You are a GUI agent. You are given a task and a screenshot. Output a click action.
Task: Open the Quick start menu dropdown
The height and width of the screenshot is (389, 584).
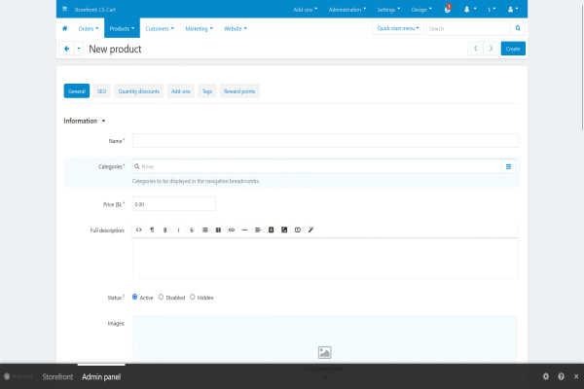(x=398, y=28)
